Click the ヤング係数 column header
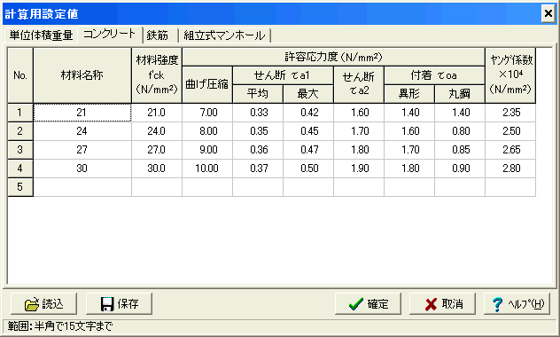Image resolution: width=560 pixels, height=337 pixels. click(510, 75)
